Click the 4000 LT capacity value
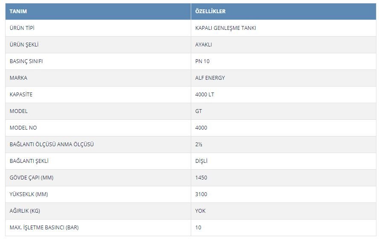Screen dimensions: 379x240 (x=204, y=94)
